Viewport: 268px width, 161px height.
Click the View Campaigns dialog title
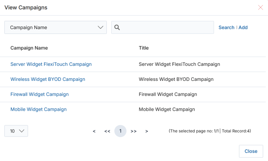(26, 7)
